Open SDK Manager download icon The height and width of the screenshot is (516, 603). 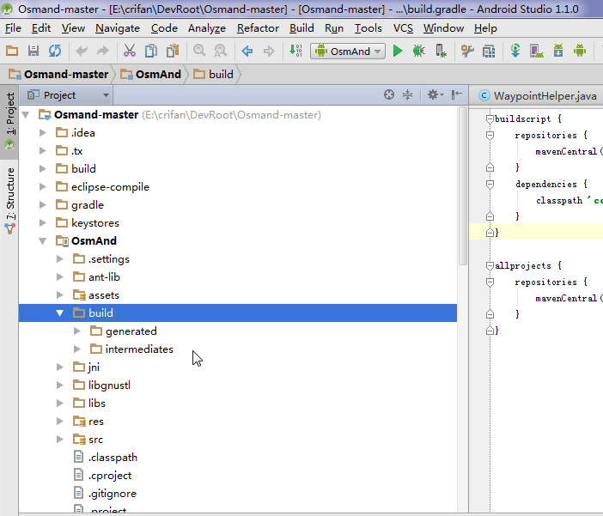558,51
